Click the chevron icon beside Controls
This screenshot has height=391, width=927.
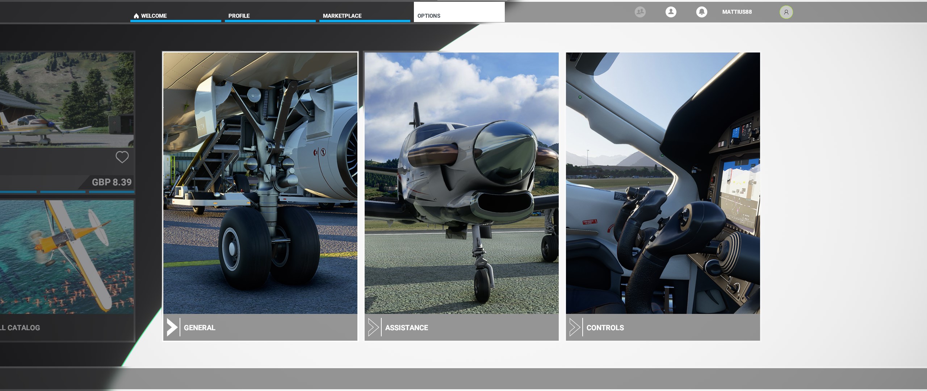point(575,327)
